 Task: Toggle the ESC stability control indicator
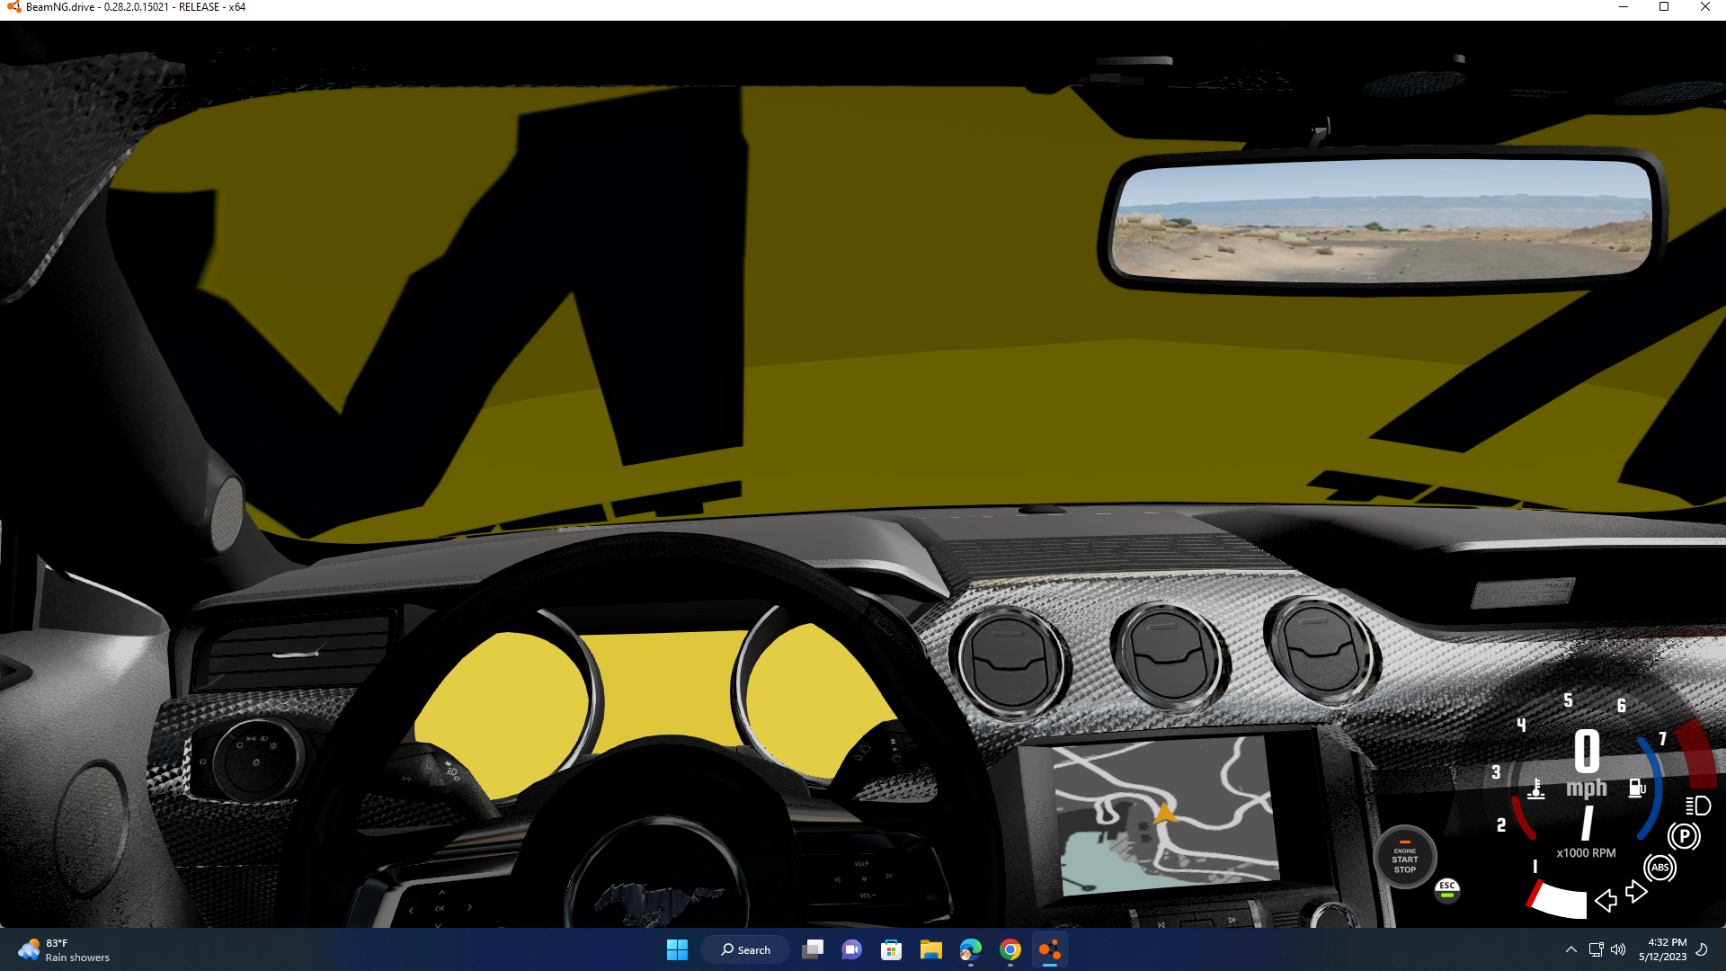(x=1447, y=889)
